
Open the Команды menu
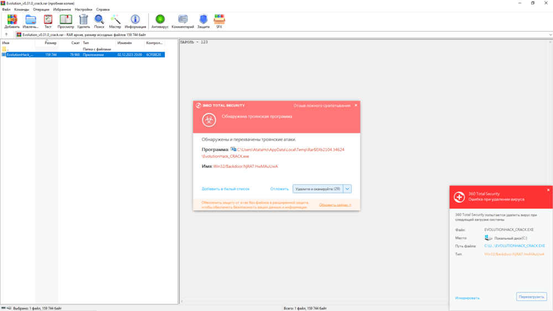click(x=22, y=9)
